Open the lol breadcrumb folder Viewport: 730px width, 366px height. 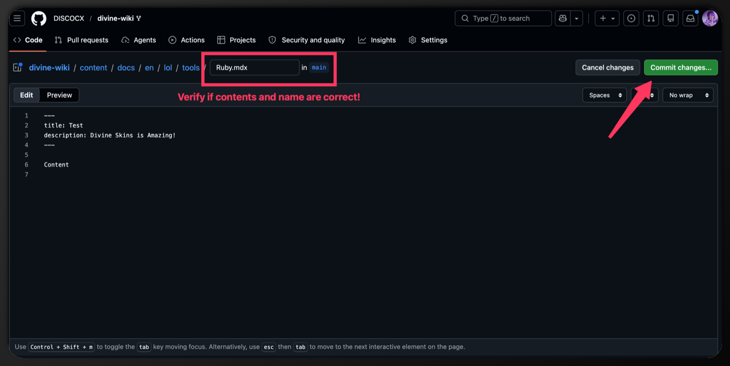coord(168,68)
